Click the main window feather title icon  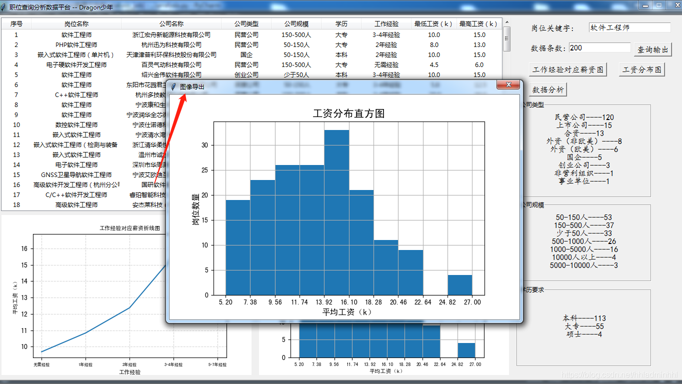(4, 6)
